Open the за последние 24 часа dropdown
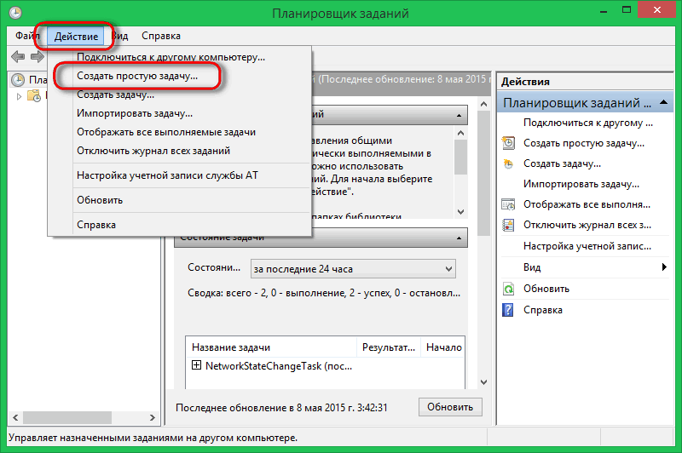The image size is (682, 453). tap(353, 269)
